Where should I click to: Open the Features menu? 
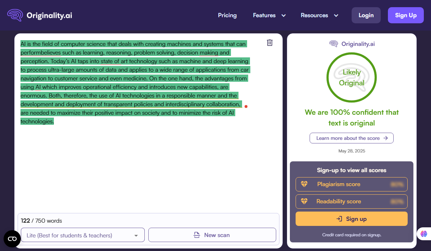(269, 15)
